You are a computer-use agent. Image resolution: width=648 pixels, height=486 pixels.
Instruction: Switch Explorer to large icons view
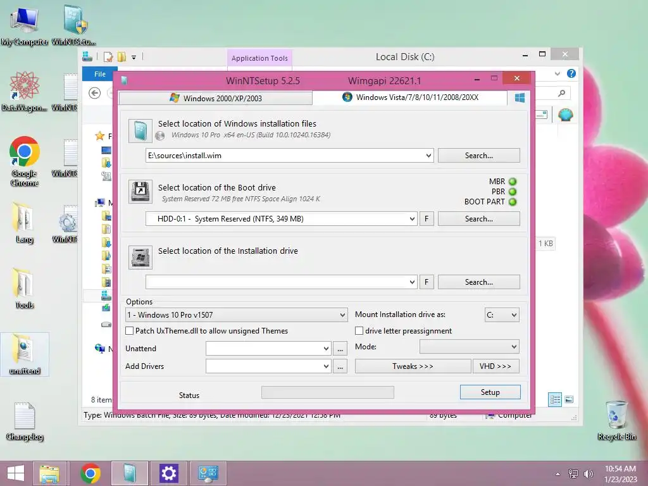tap(569, 400)
